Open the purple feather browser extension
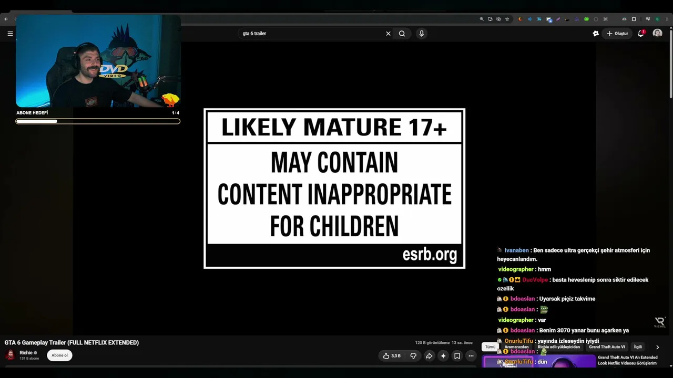 (x=558, y=19)
